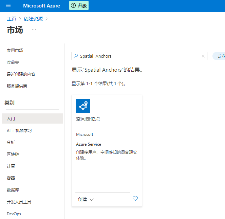Open the ellipsis menu beside 市场

[34, 30]
